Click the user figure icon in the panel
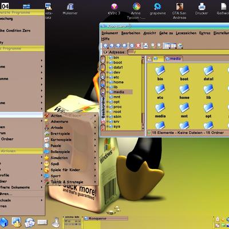229x229 pixels. pos(56,223)
